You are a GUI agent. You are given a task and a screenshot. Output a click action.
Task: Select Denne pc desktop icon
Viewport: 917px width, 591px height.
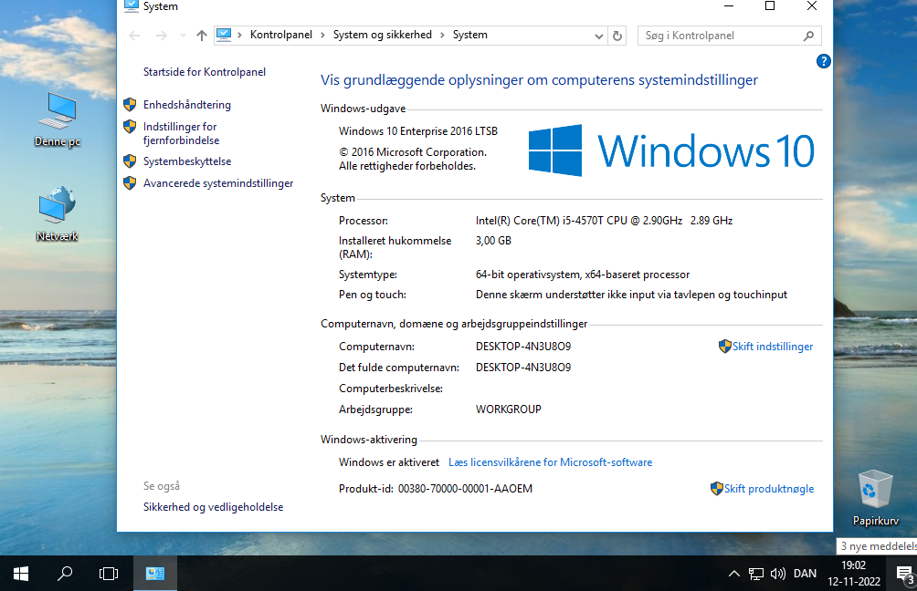pyautogui.click(x=58, y=119)
